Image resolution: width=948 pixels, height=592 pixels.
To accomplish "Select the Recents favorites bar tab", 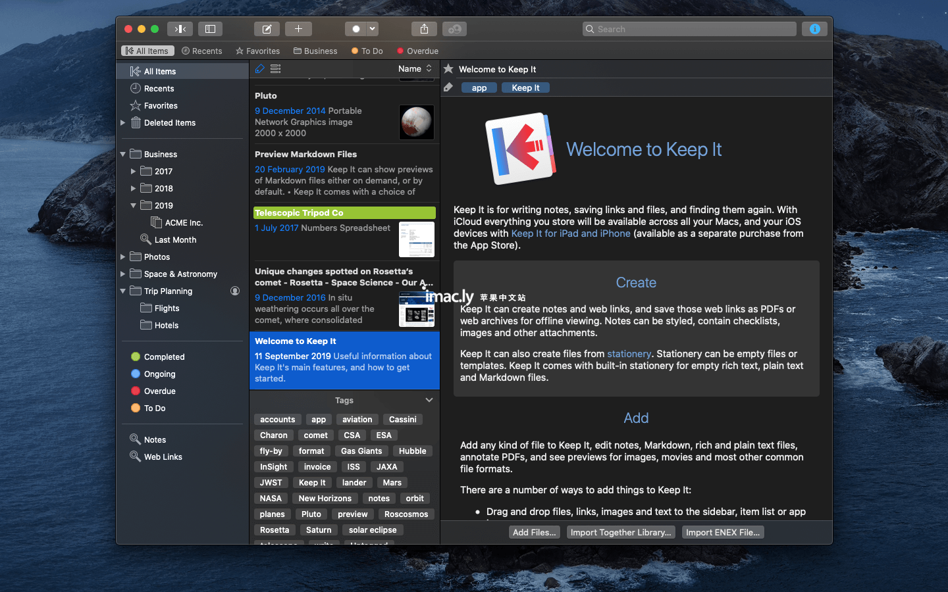I will point(202,51).
